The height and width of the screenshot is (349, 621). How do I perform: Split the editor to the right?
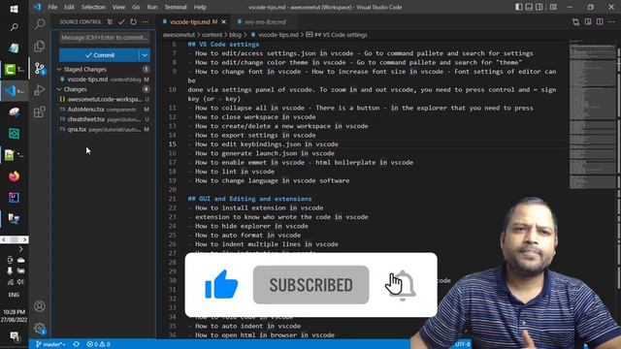[600, 21]
